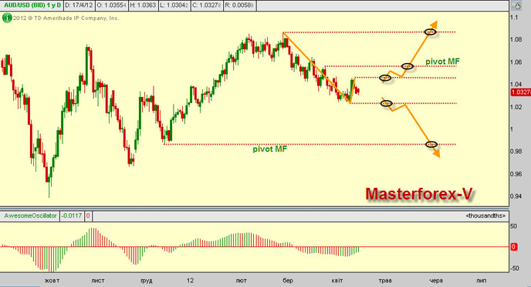Screen dimensions: 531x287
Task: Select the ellipse marker on the 1.086 level
Action: [431, 32]
